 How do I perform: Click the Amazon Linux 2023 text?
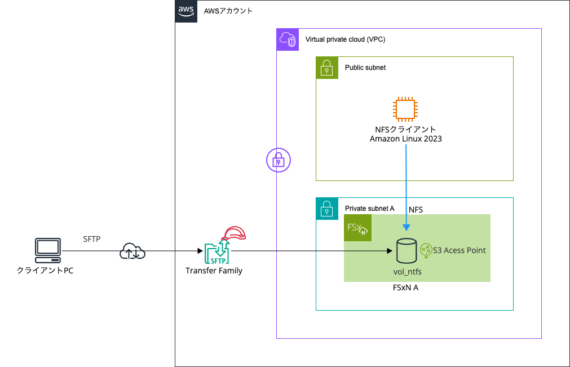(x=406, y=139)
